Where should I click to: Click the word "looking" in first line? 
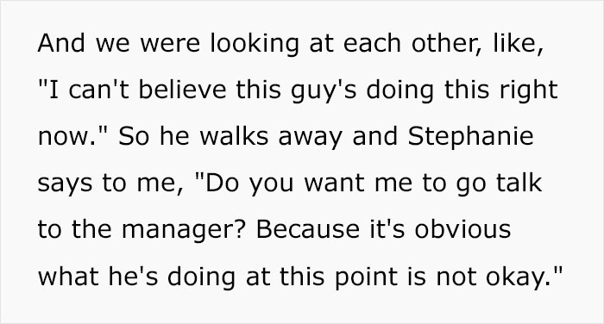(x=255, y=44)
